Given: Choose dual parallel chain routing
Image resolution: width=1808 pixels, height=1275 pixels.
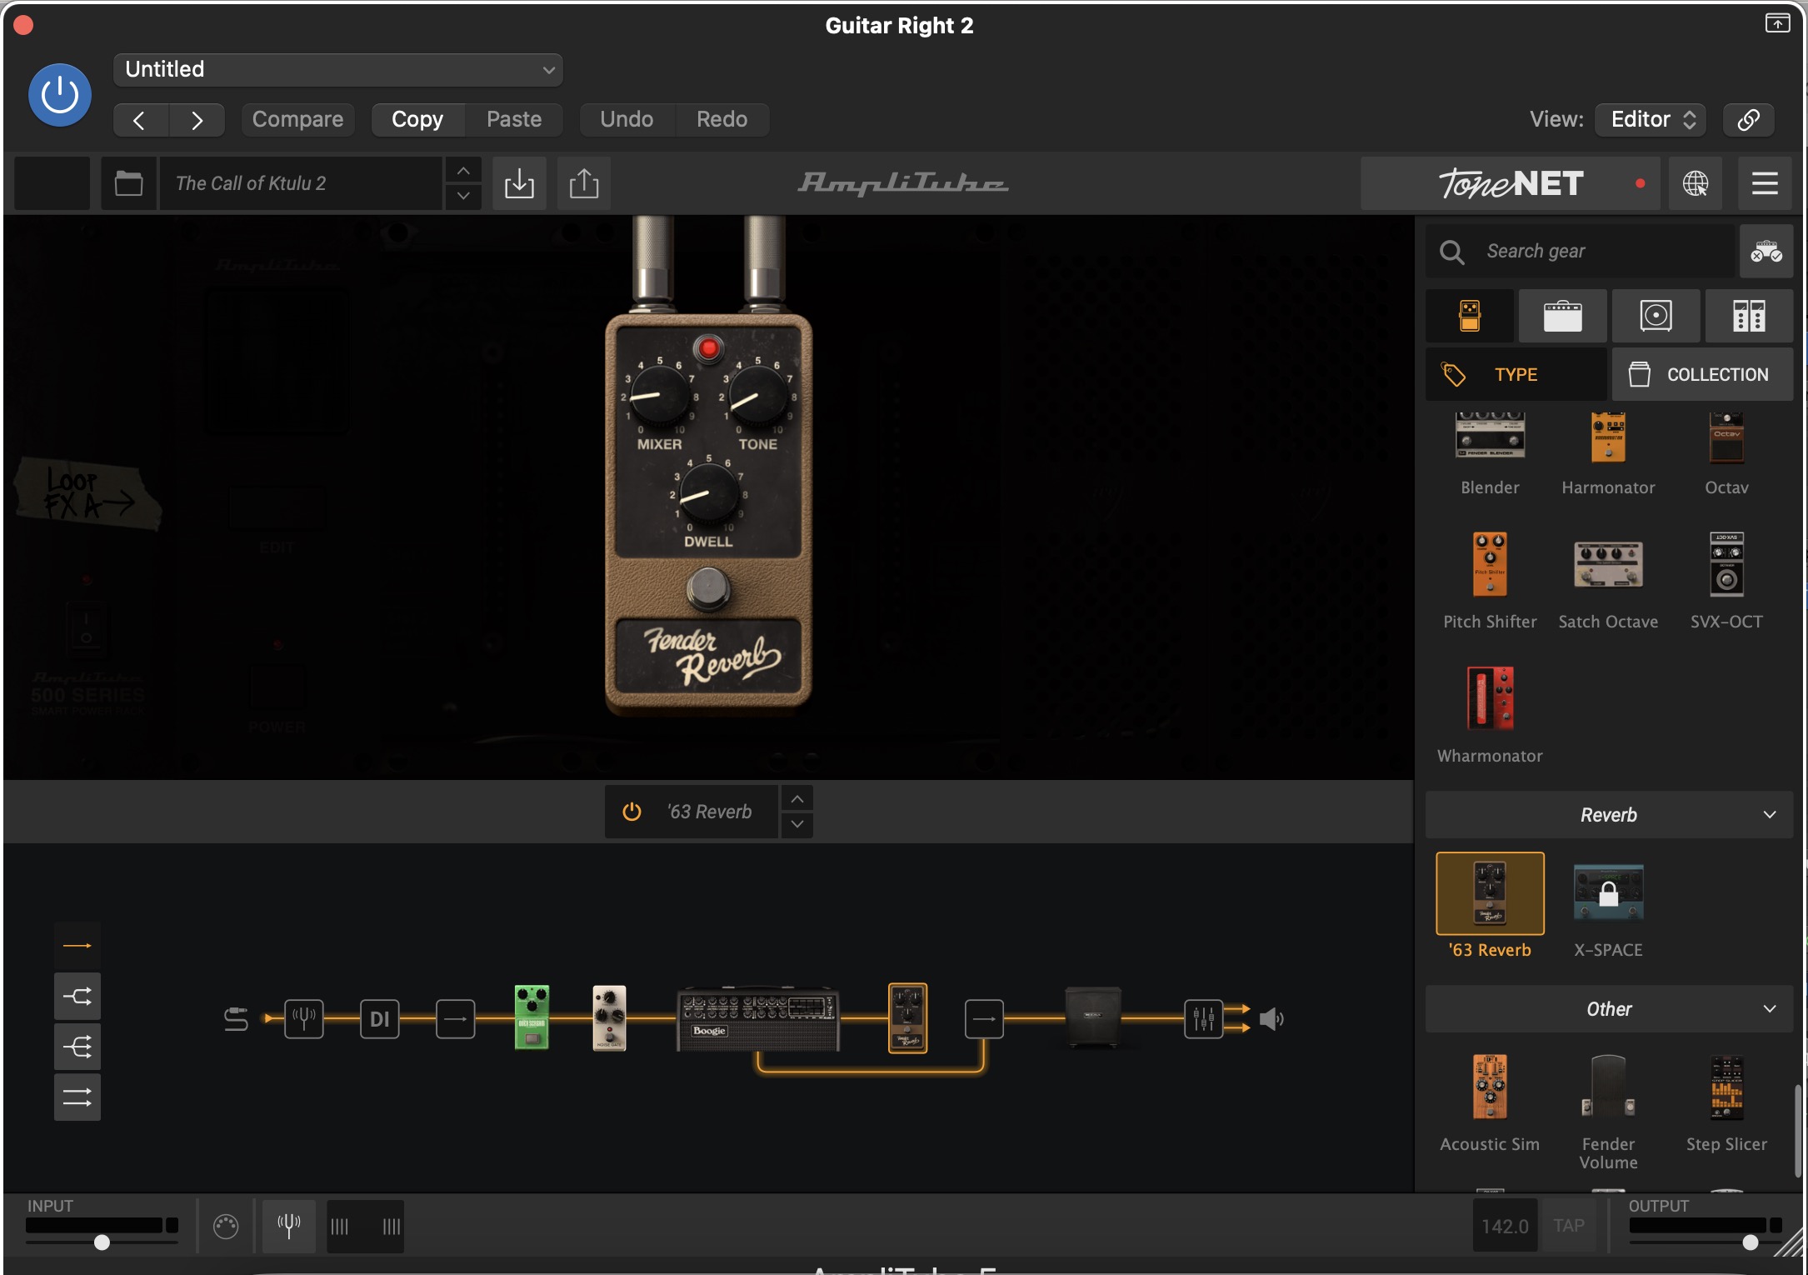Looking at the screenshot, I should tap(77, 1097).
